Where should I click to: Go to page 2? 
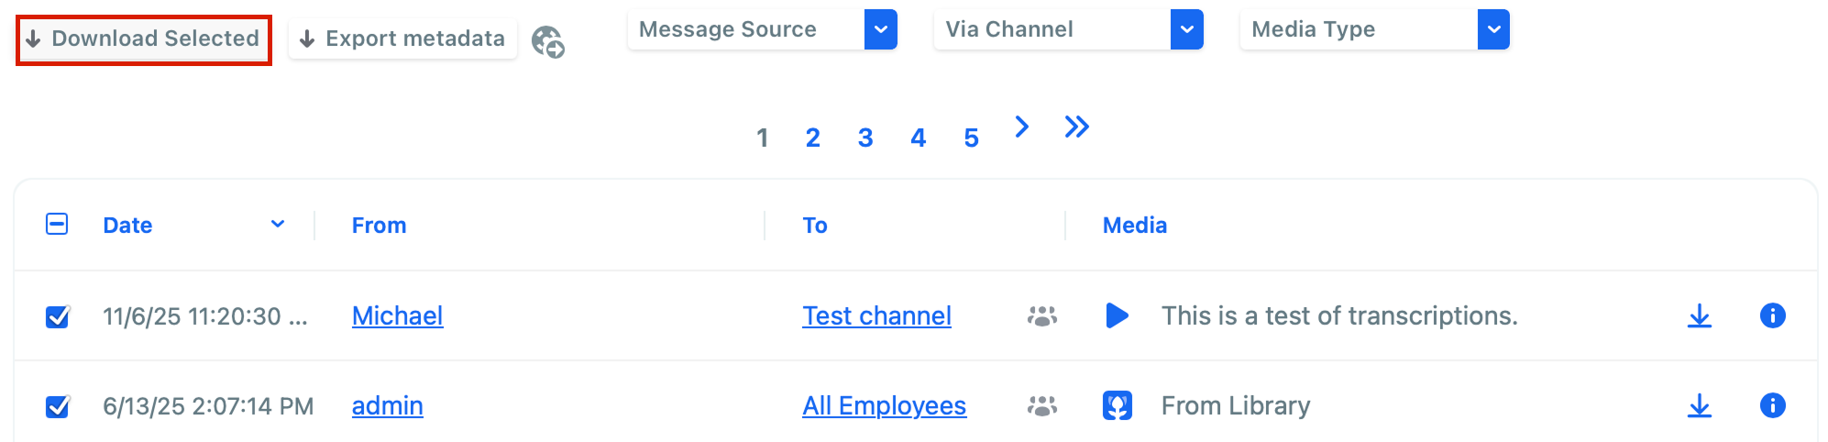click(x=812, y=138)
